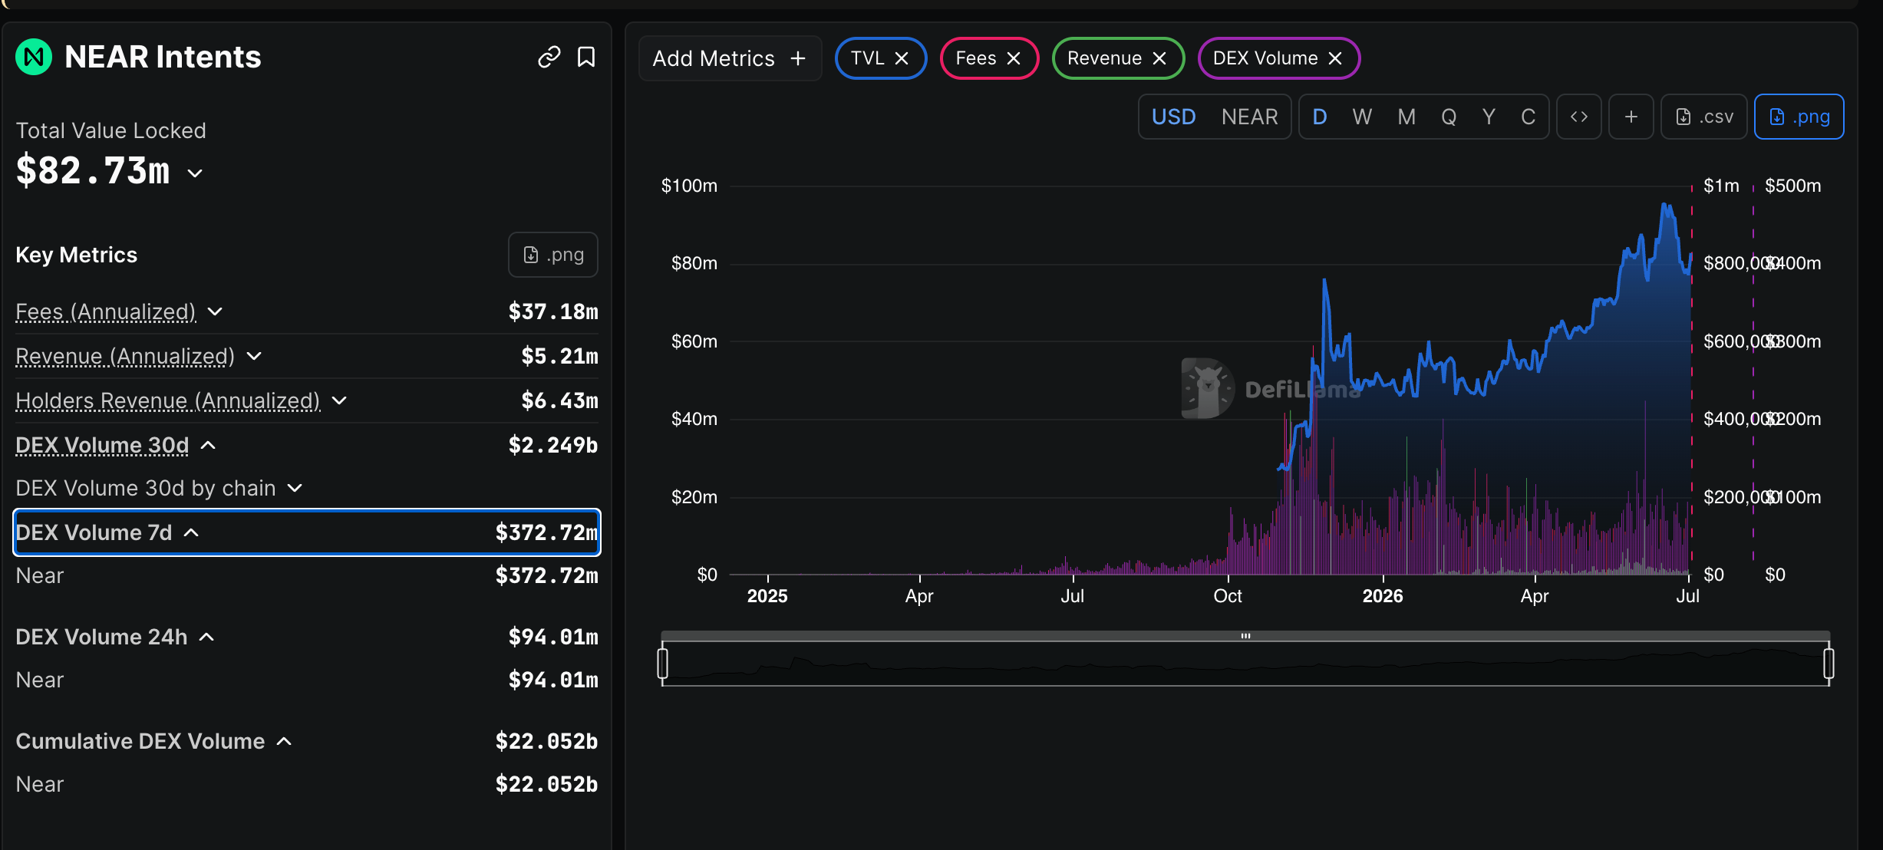
Task: Collapse DEX Volume 24h row
Action: click(207, 637)
